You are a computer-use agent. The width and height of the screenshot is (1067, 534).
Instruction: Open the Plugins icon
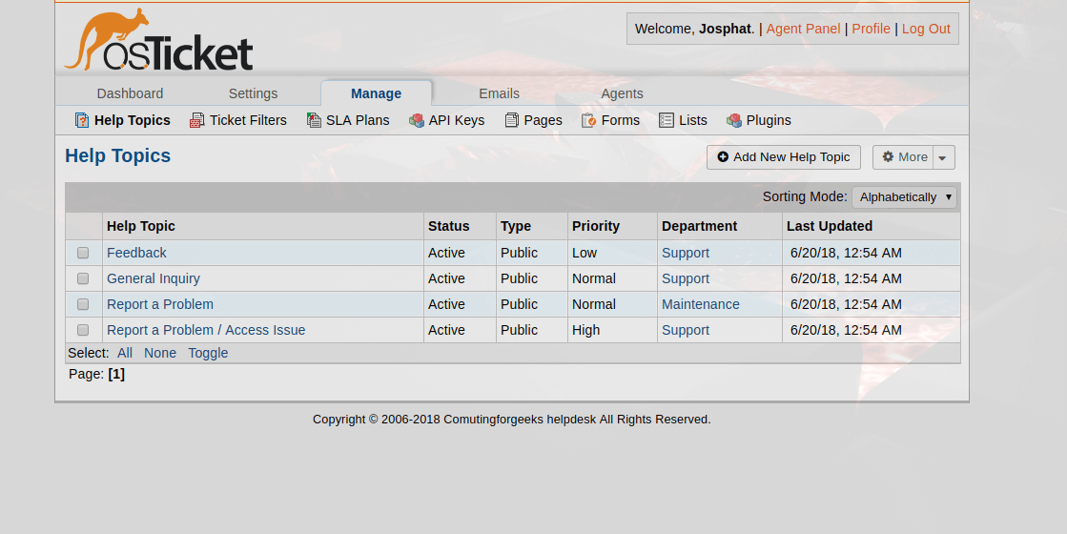click(733, 120)
